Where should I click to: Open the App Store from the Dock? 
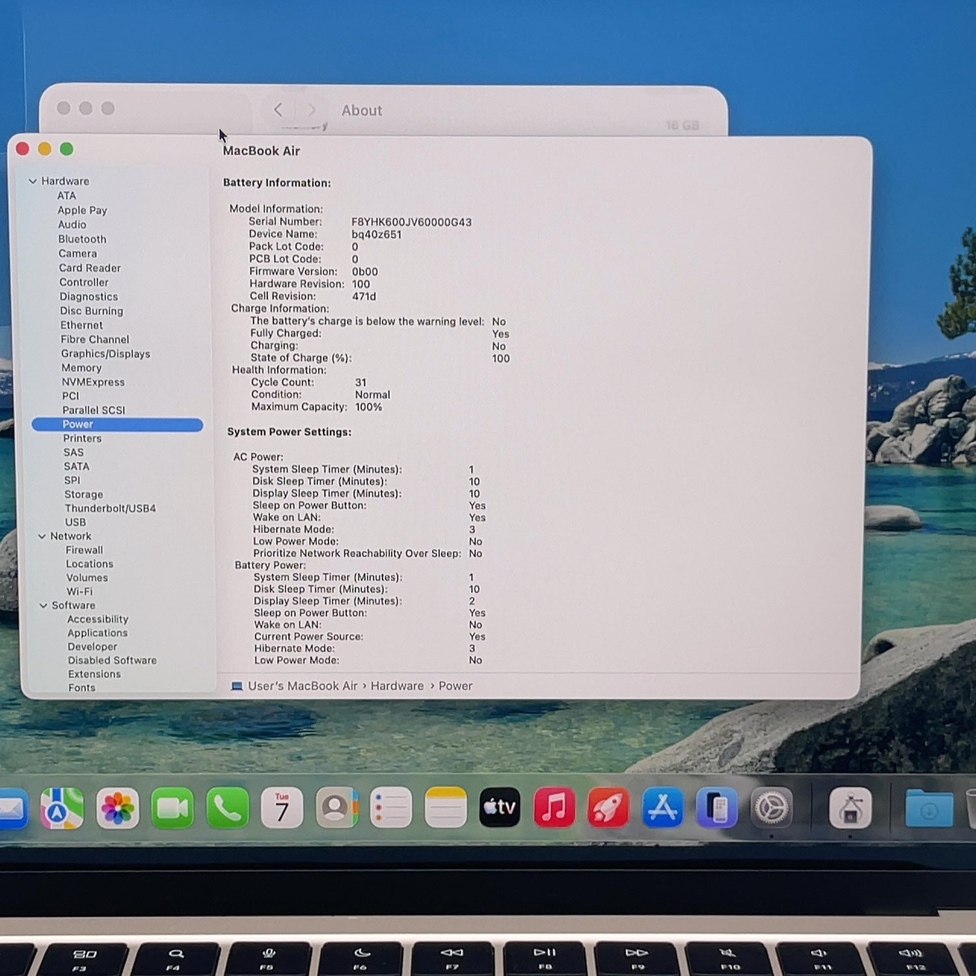[x=662, y=807]
